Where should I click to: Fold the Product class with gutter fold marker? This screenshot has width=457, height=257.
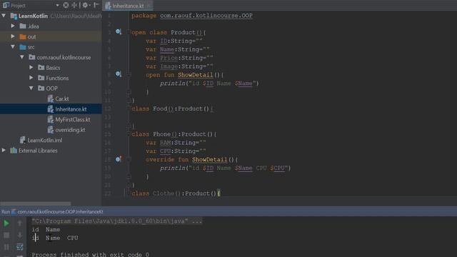point(129,32)
